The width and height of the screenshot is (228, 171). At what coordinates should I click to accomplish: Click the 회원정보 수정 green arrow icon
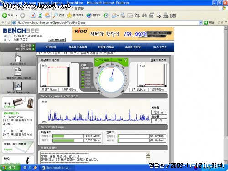click(33, 49)
